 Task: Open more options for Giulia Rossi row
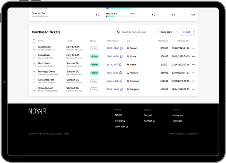[x=193, y=56]
